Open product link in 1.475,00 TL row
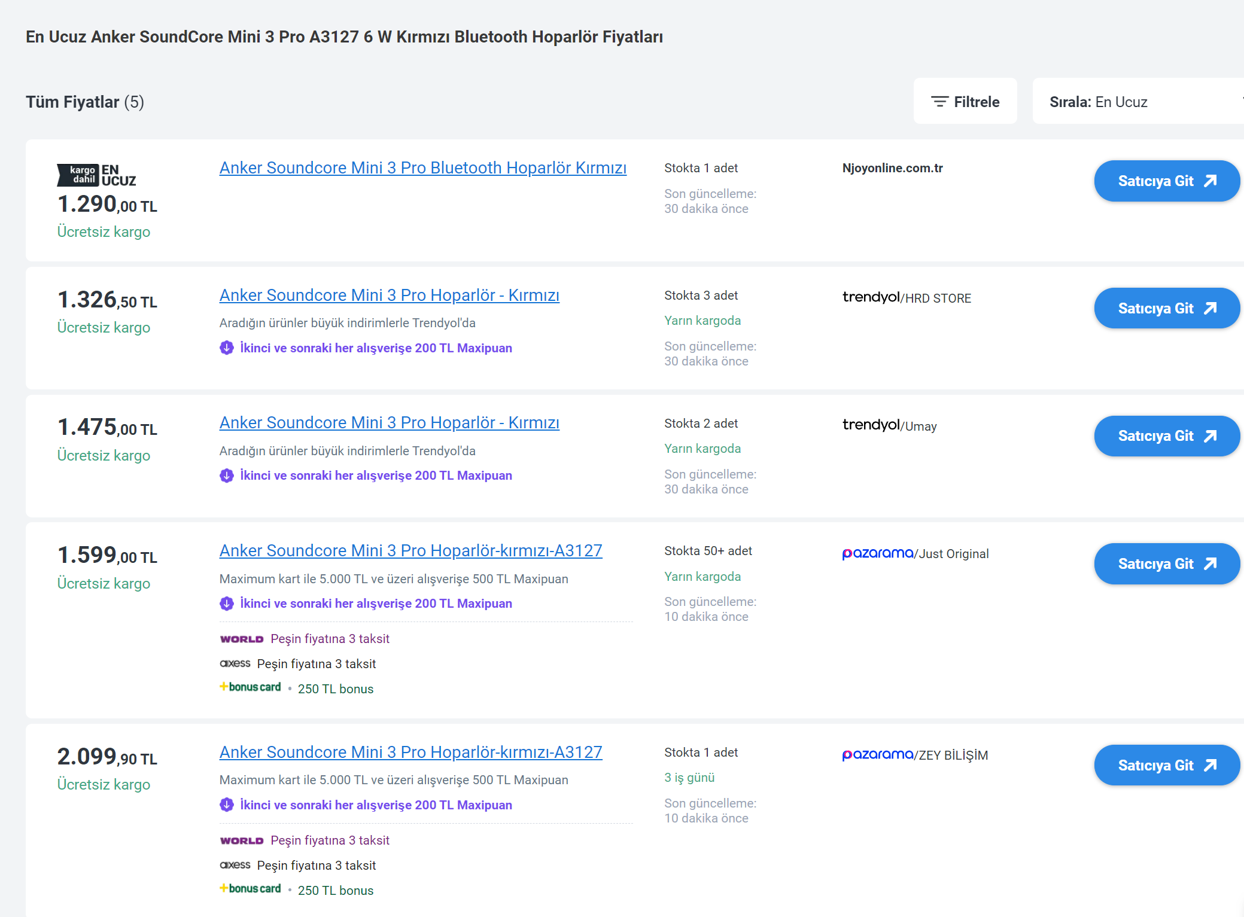Image resolution: width=1244 pixels, height=917 pixels. [390, 423]
